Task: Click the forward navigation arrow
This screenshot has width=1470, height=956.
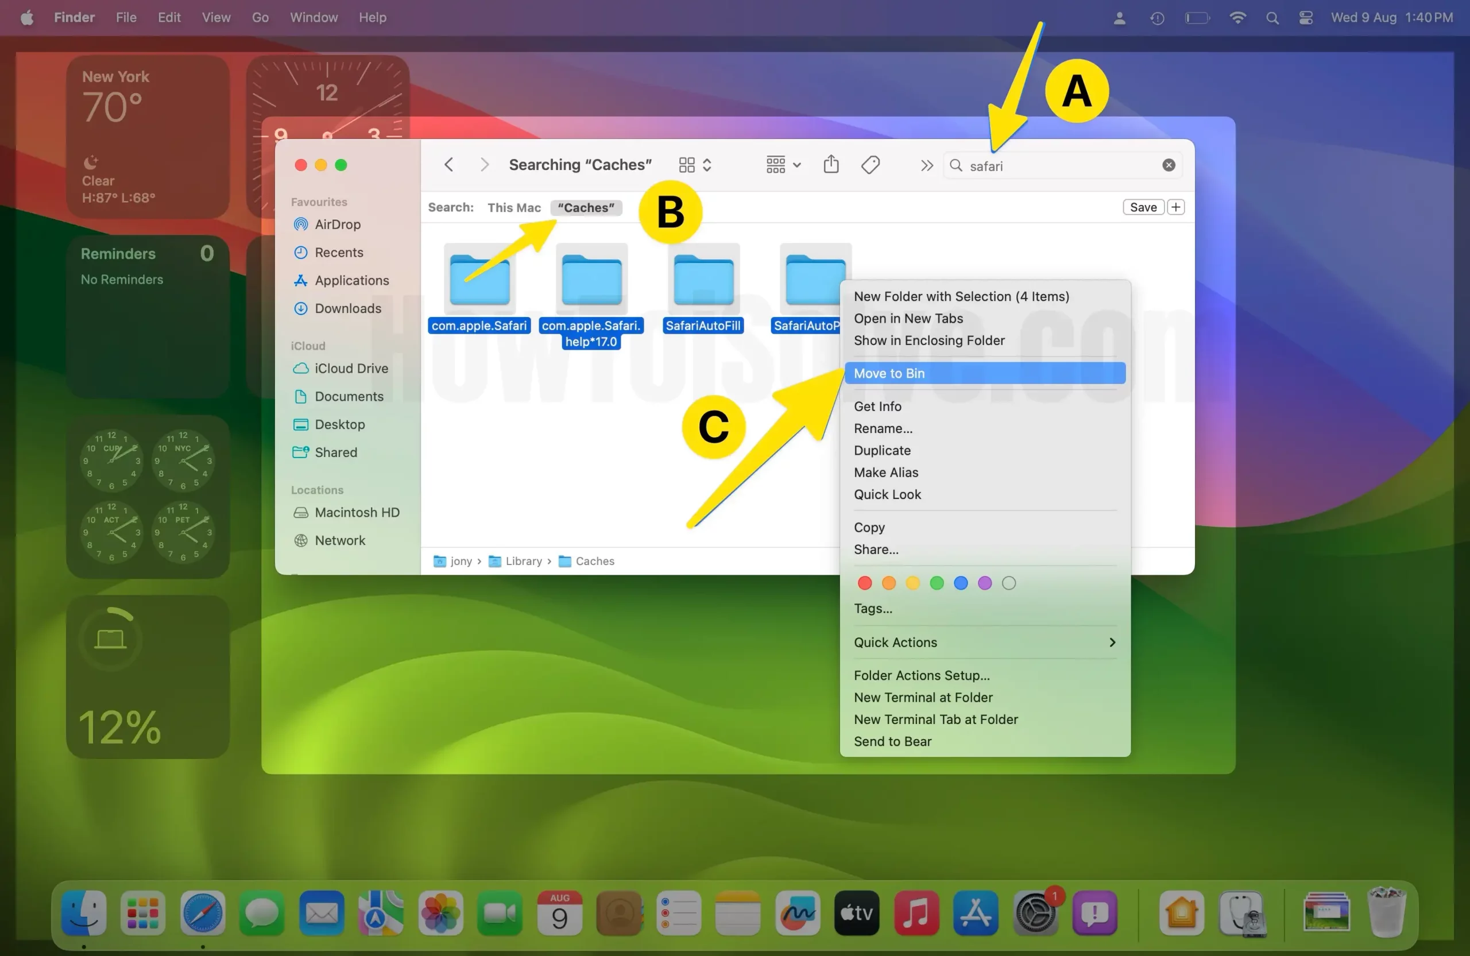Action: (x=484, y=164)
